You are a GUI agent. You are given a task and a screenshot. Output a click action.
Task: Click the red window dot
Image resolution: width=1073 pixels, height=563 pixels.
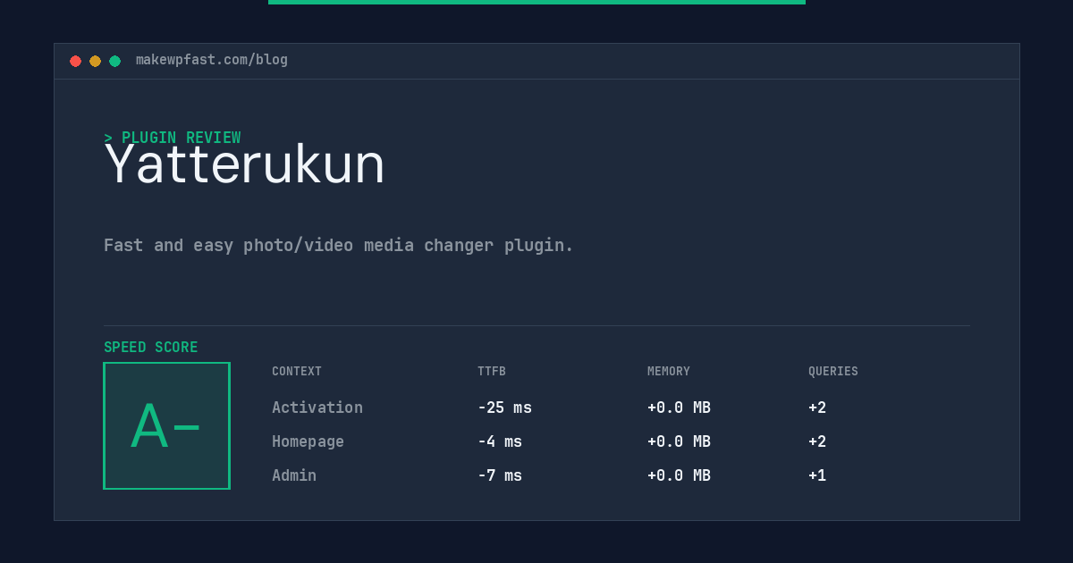75,61
